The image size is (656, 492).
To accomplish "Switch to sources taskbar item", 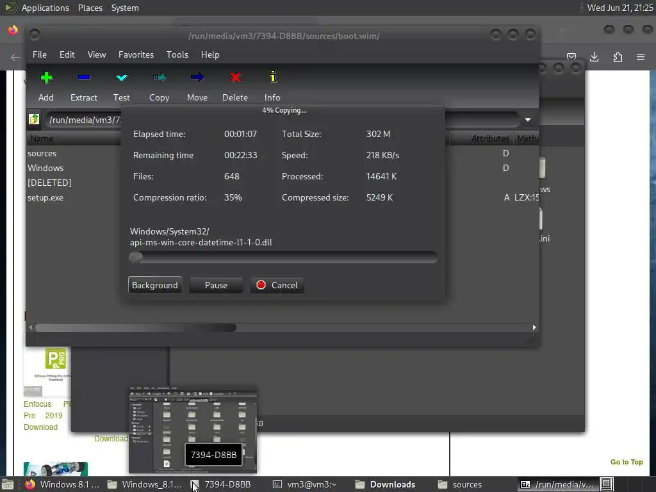I will pos(460,484).
